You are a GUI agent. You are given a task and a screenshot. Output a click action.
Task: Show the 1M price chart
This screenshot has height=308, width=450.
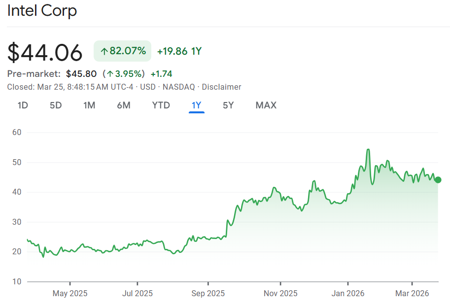[x=89, y=105]
